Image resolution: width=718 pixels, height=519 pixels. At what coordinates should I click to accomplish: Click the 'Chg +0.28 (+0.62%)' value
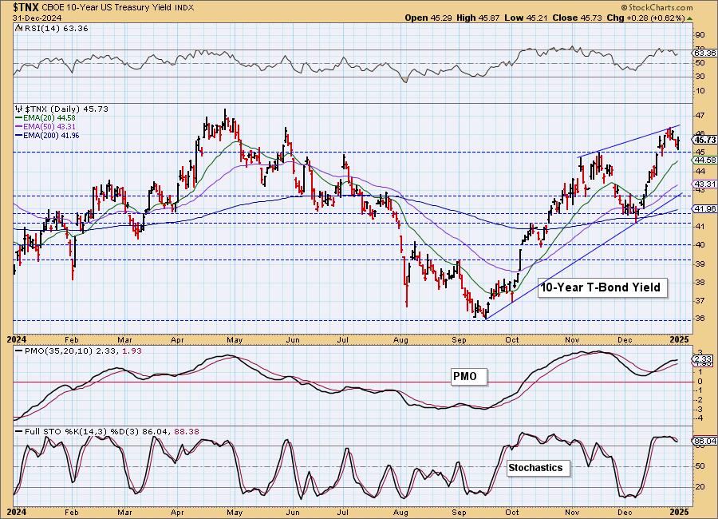click(645, 18)
